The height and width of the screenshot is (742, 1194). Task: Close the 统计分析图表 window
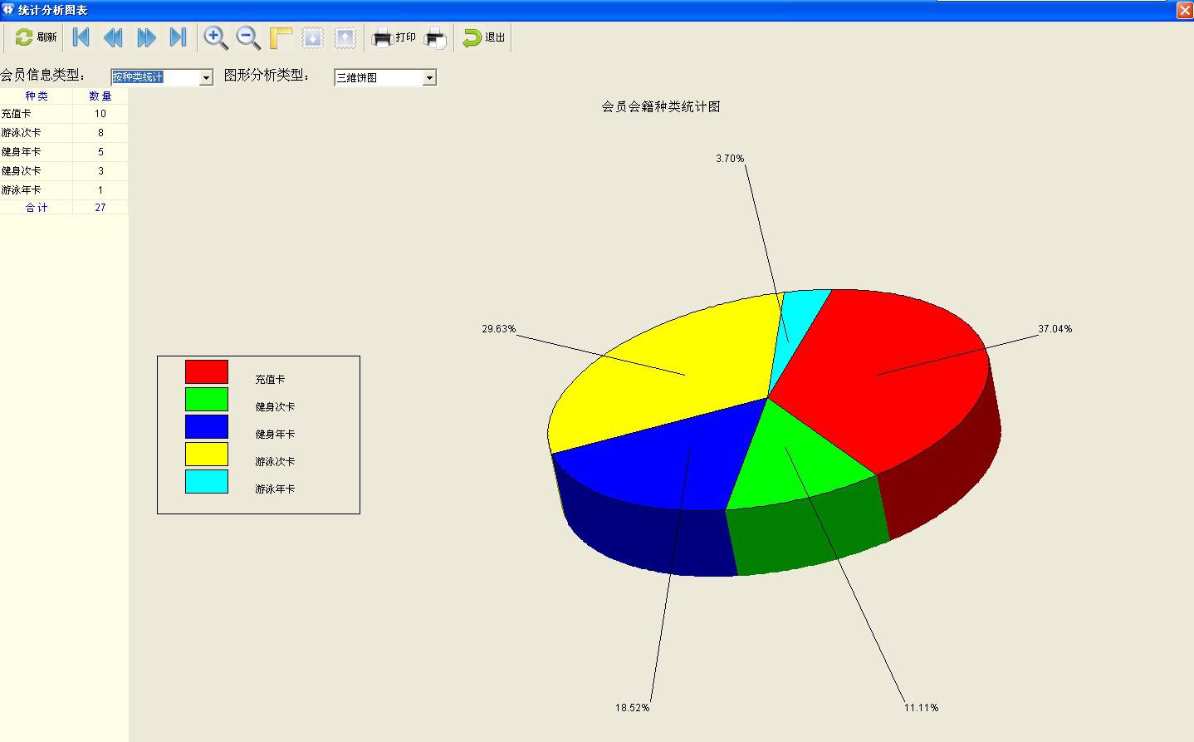(x=1185, y=10)
